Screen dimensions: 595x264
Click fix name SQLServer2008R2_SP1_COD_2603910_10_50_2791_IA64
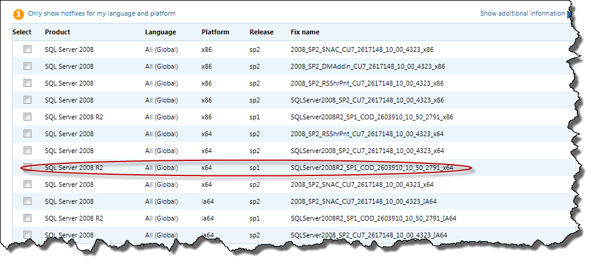click(x=373, y=218)
